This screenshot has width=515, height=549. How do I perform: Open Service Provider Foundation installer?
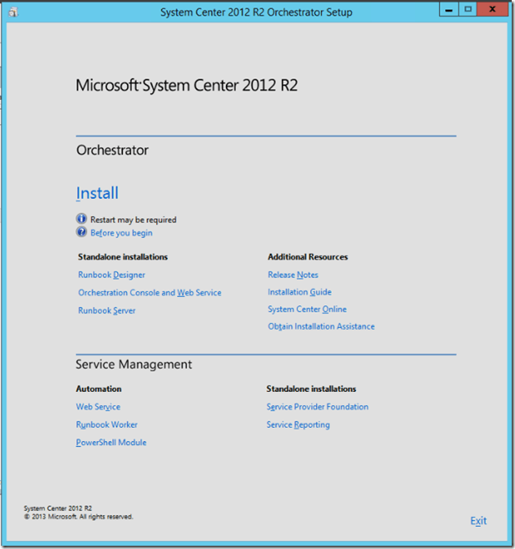coord(318,407)
